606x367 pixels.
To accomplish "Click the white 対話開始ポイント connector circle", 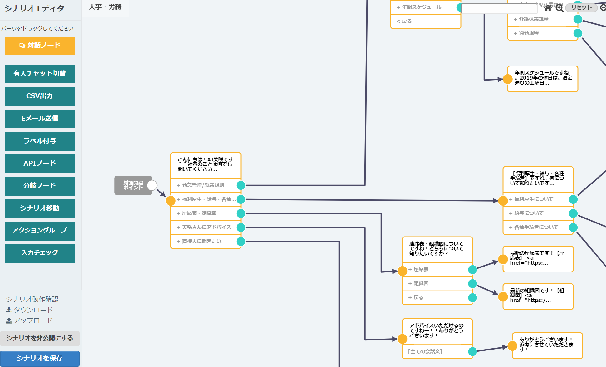I will tap(152, 185).
